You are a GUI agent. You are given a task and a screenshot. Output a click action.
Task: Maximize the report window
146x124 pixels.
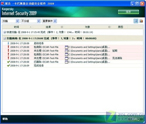pos(138,4)
